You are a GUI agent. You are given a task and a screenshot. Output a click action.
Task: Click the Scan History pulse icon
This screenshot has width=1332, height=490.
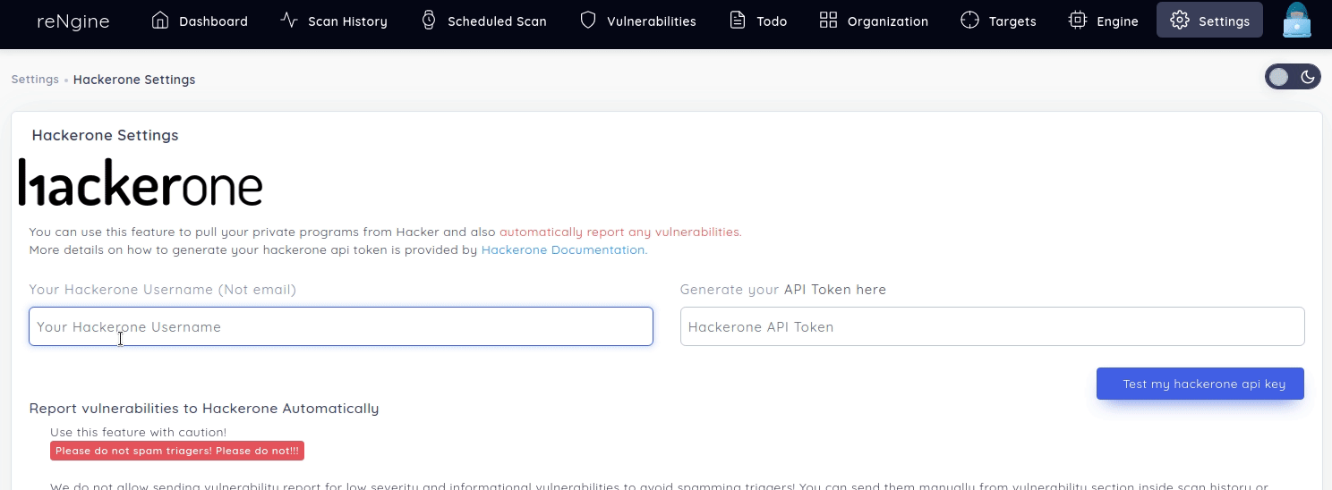coord(289,20)
